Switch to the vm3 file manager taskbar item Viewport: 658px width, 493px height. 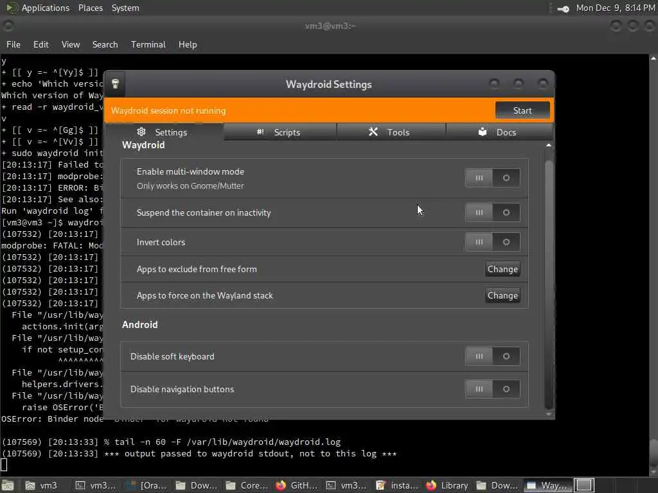click(42, 485)
